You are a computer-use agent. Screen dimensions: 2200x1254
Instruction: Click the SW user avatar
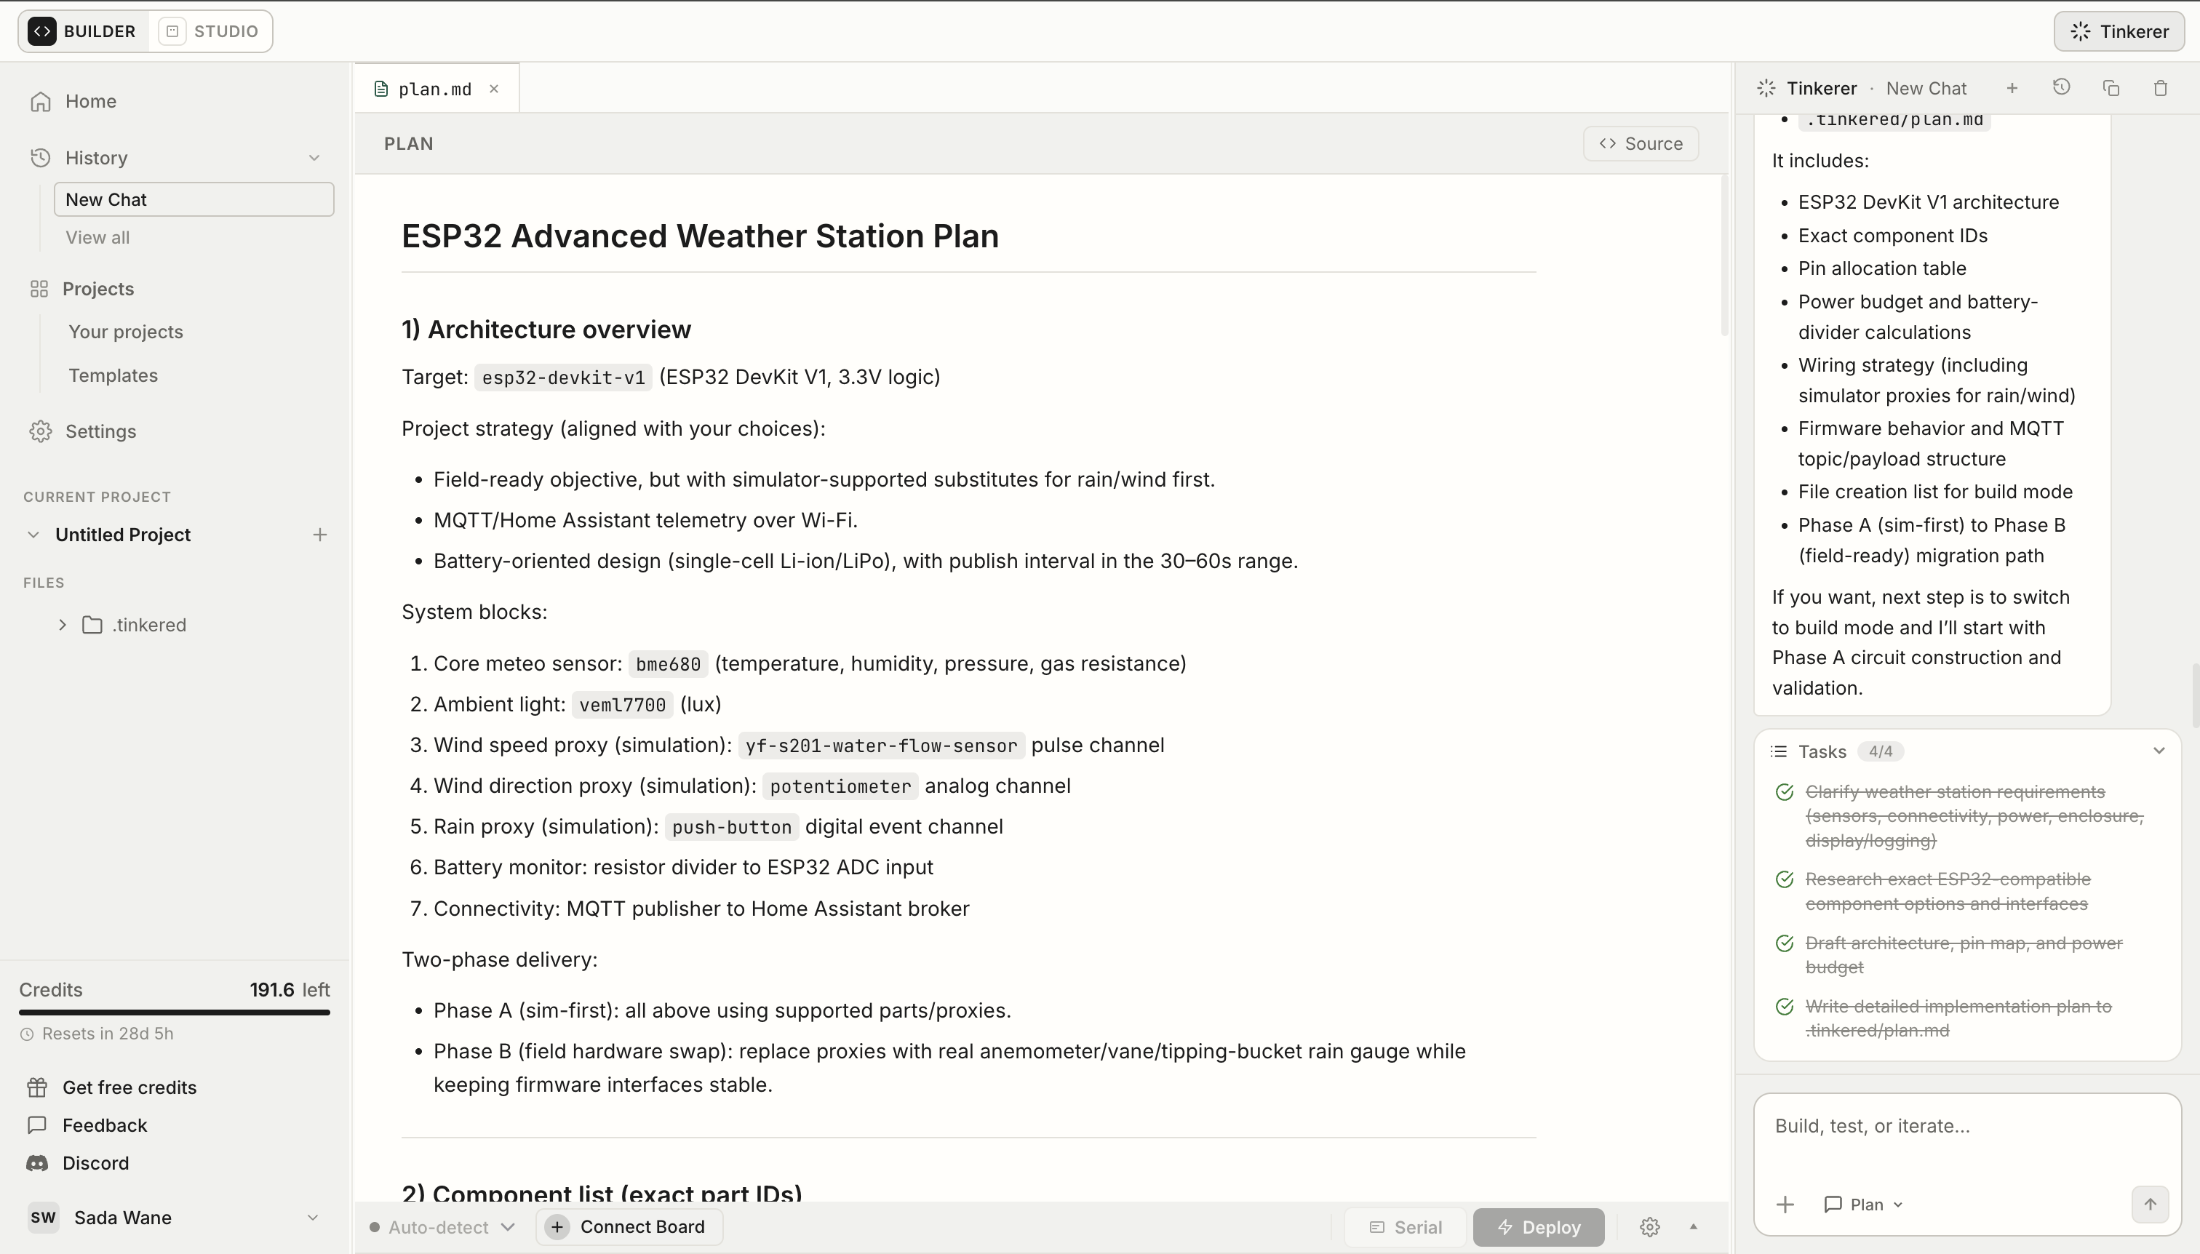[43, 1217]
